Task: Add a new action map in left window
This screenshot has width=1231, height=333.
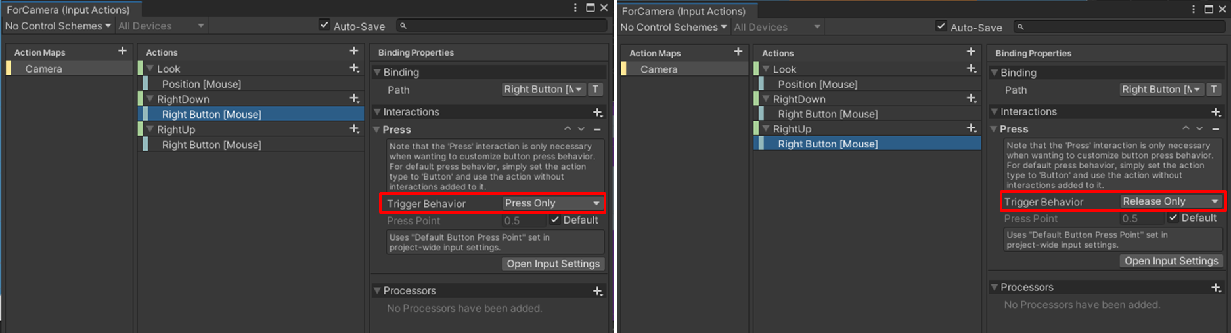Action: click(x=122, y=51)
